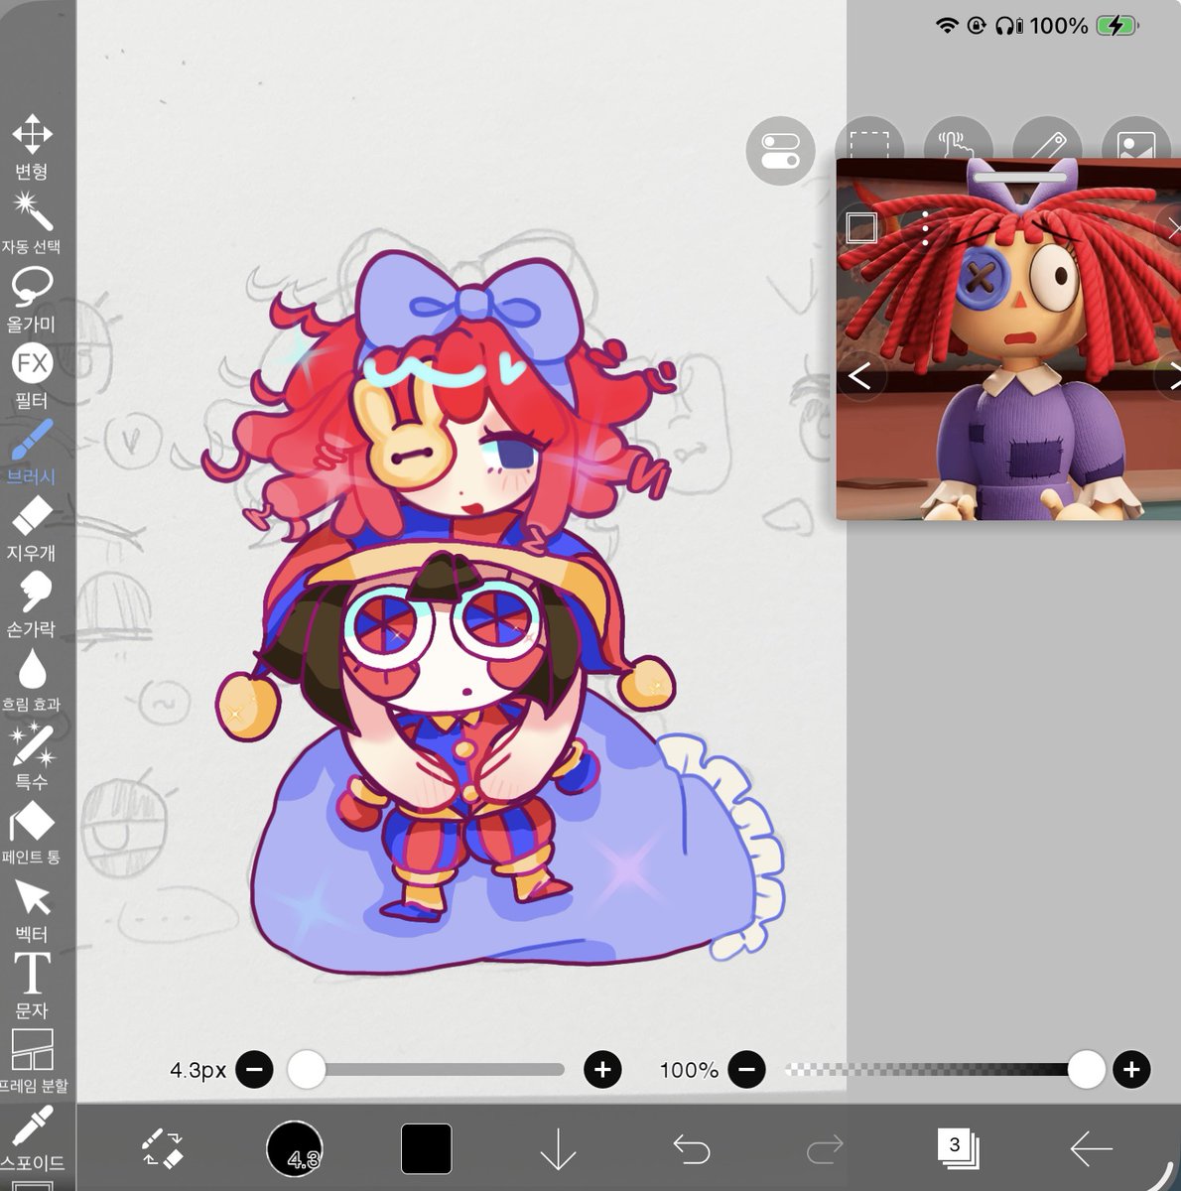Click the greyed-out redo arrow

(825, 1149)
